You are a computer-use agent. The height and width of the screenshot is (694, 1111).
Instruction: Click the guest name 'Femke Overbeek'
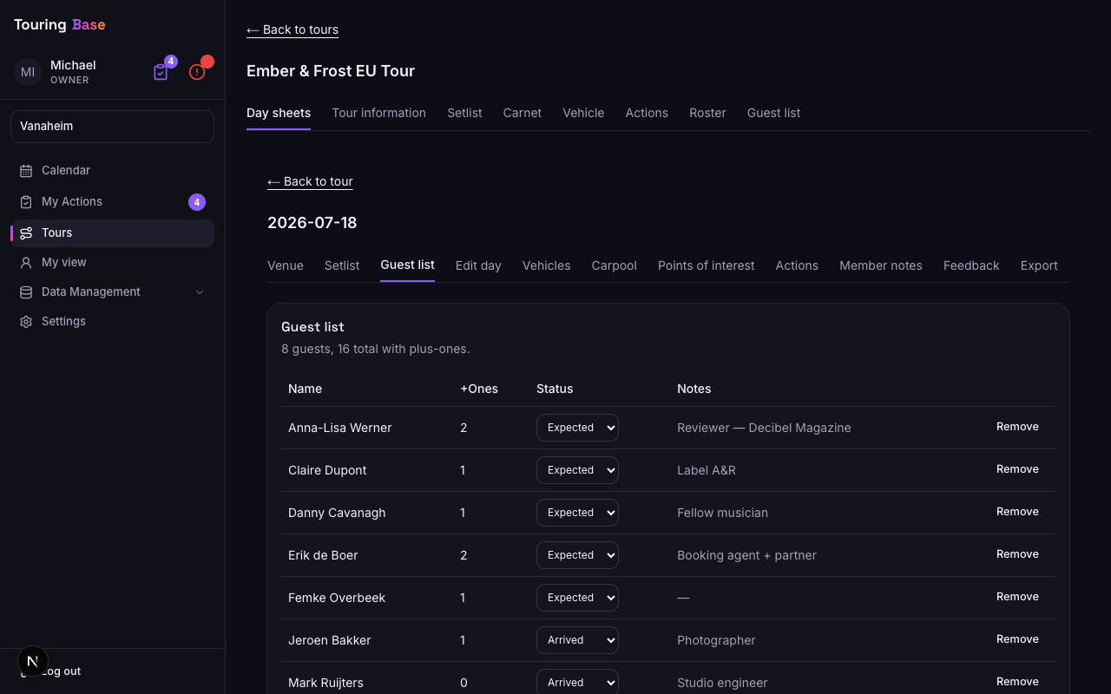tap(337, 598)
